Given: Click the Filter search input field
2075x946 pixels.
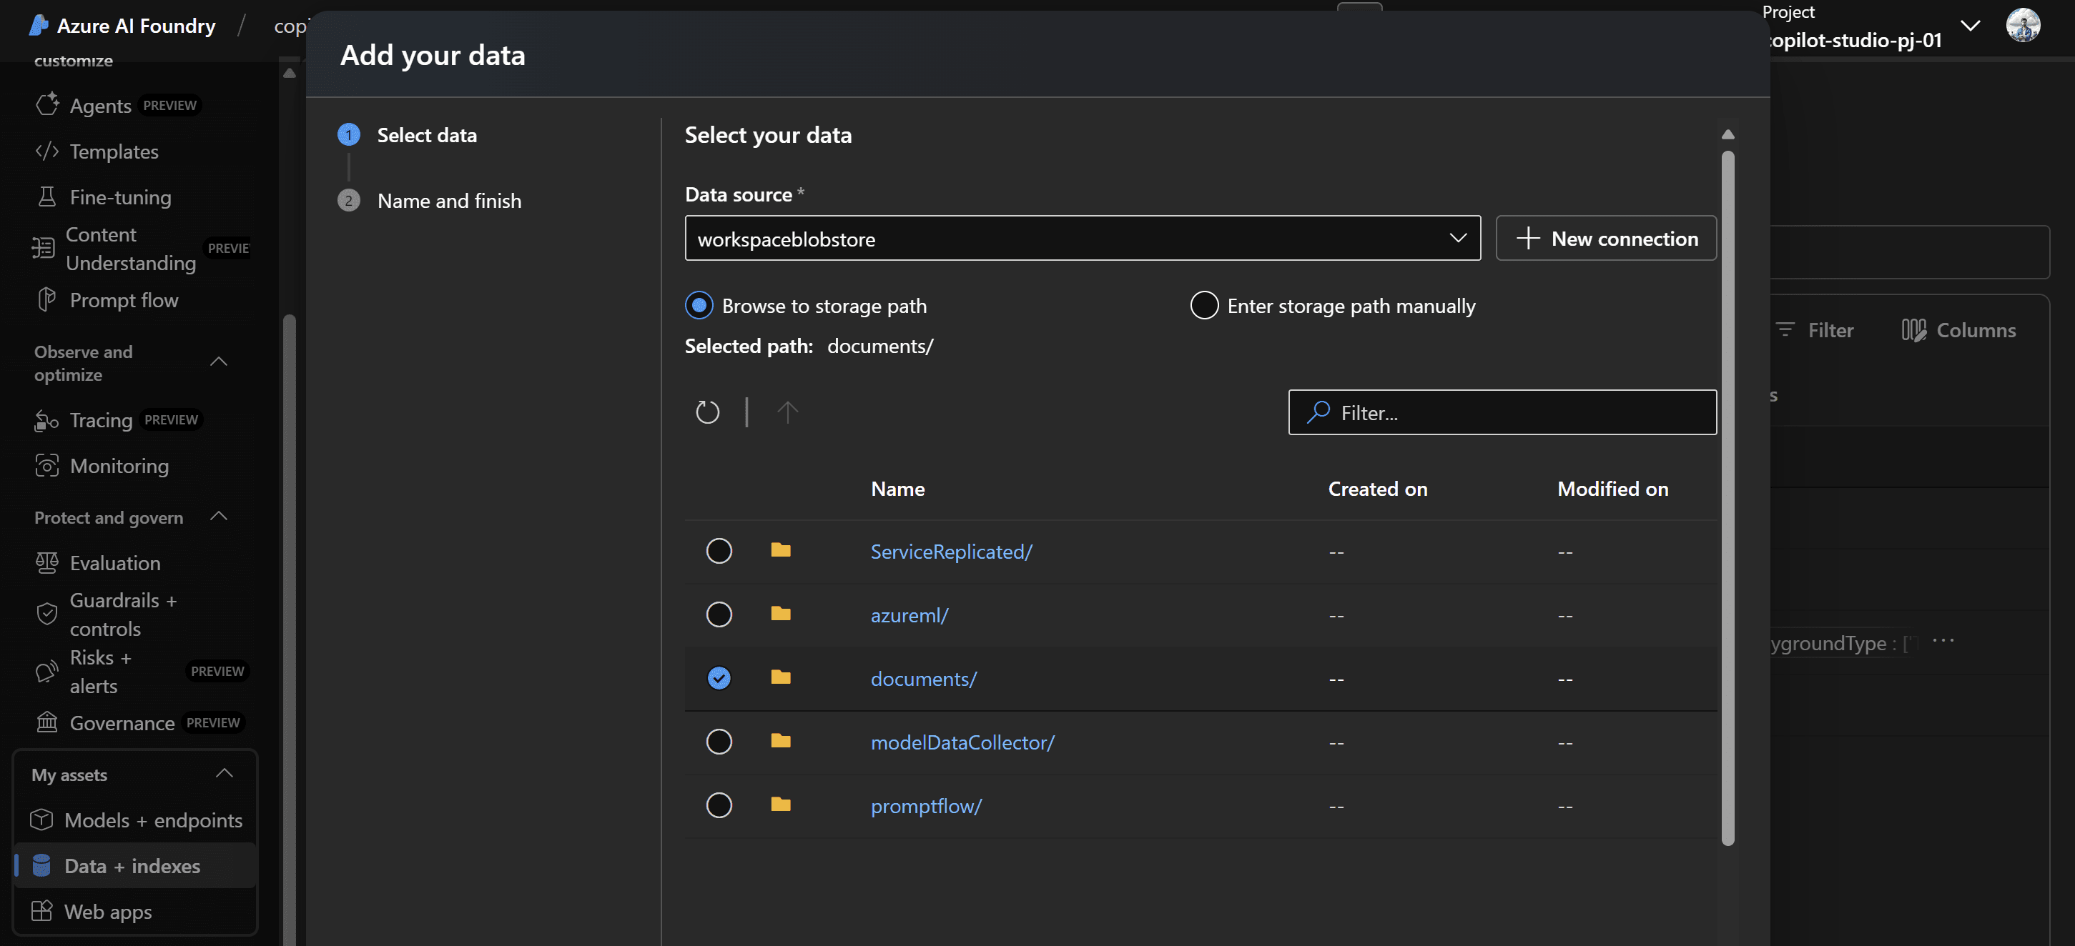Looking at the screenshot, I should point(1502,412).
